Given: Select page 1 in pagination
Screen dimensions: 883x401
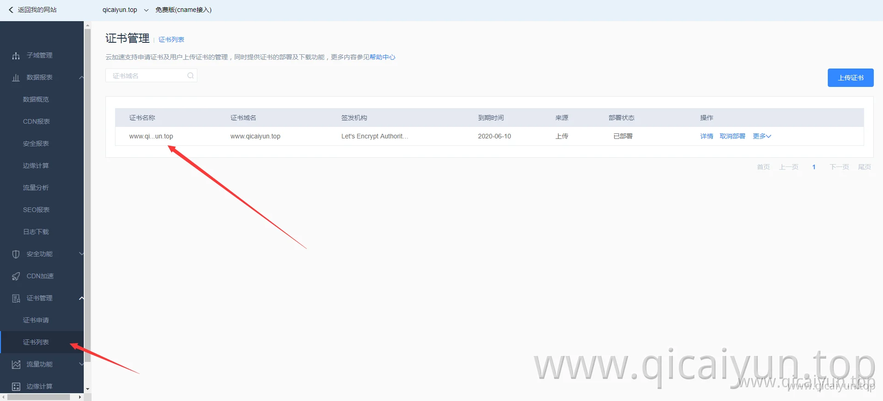Looking at the screenshot, I should tap(814, 167).
